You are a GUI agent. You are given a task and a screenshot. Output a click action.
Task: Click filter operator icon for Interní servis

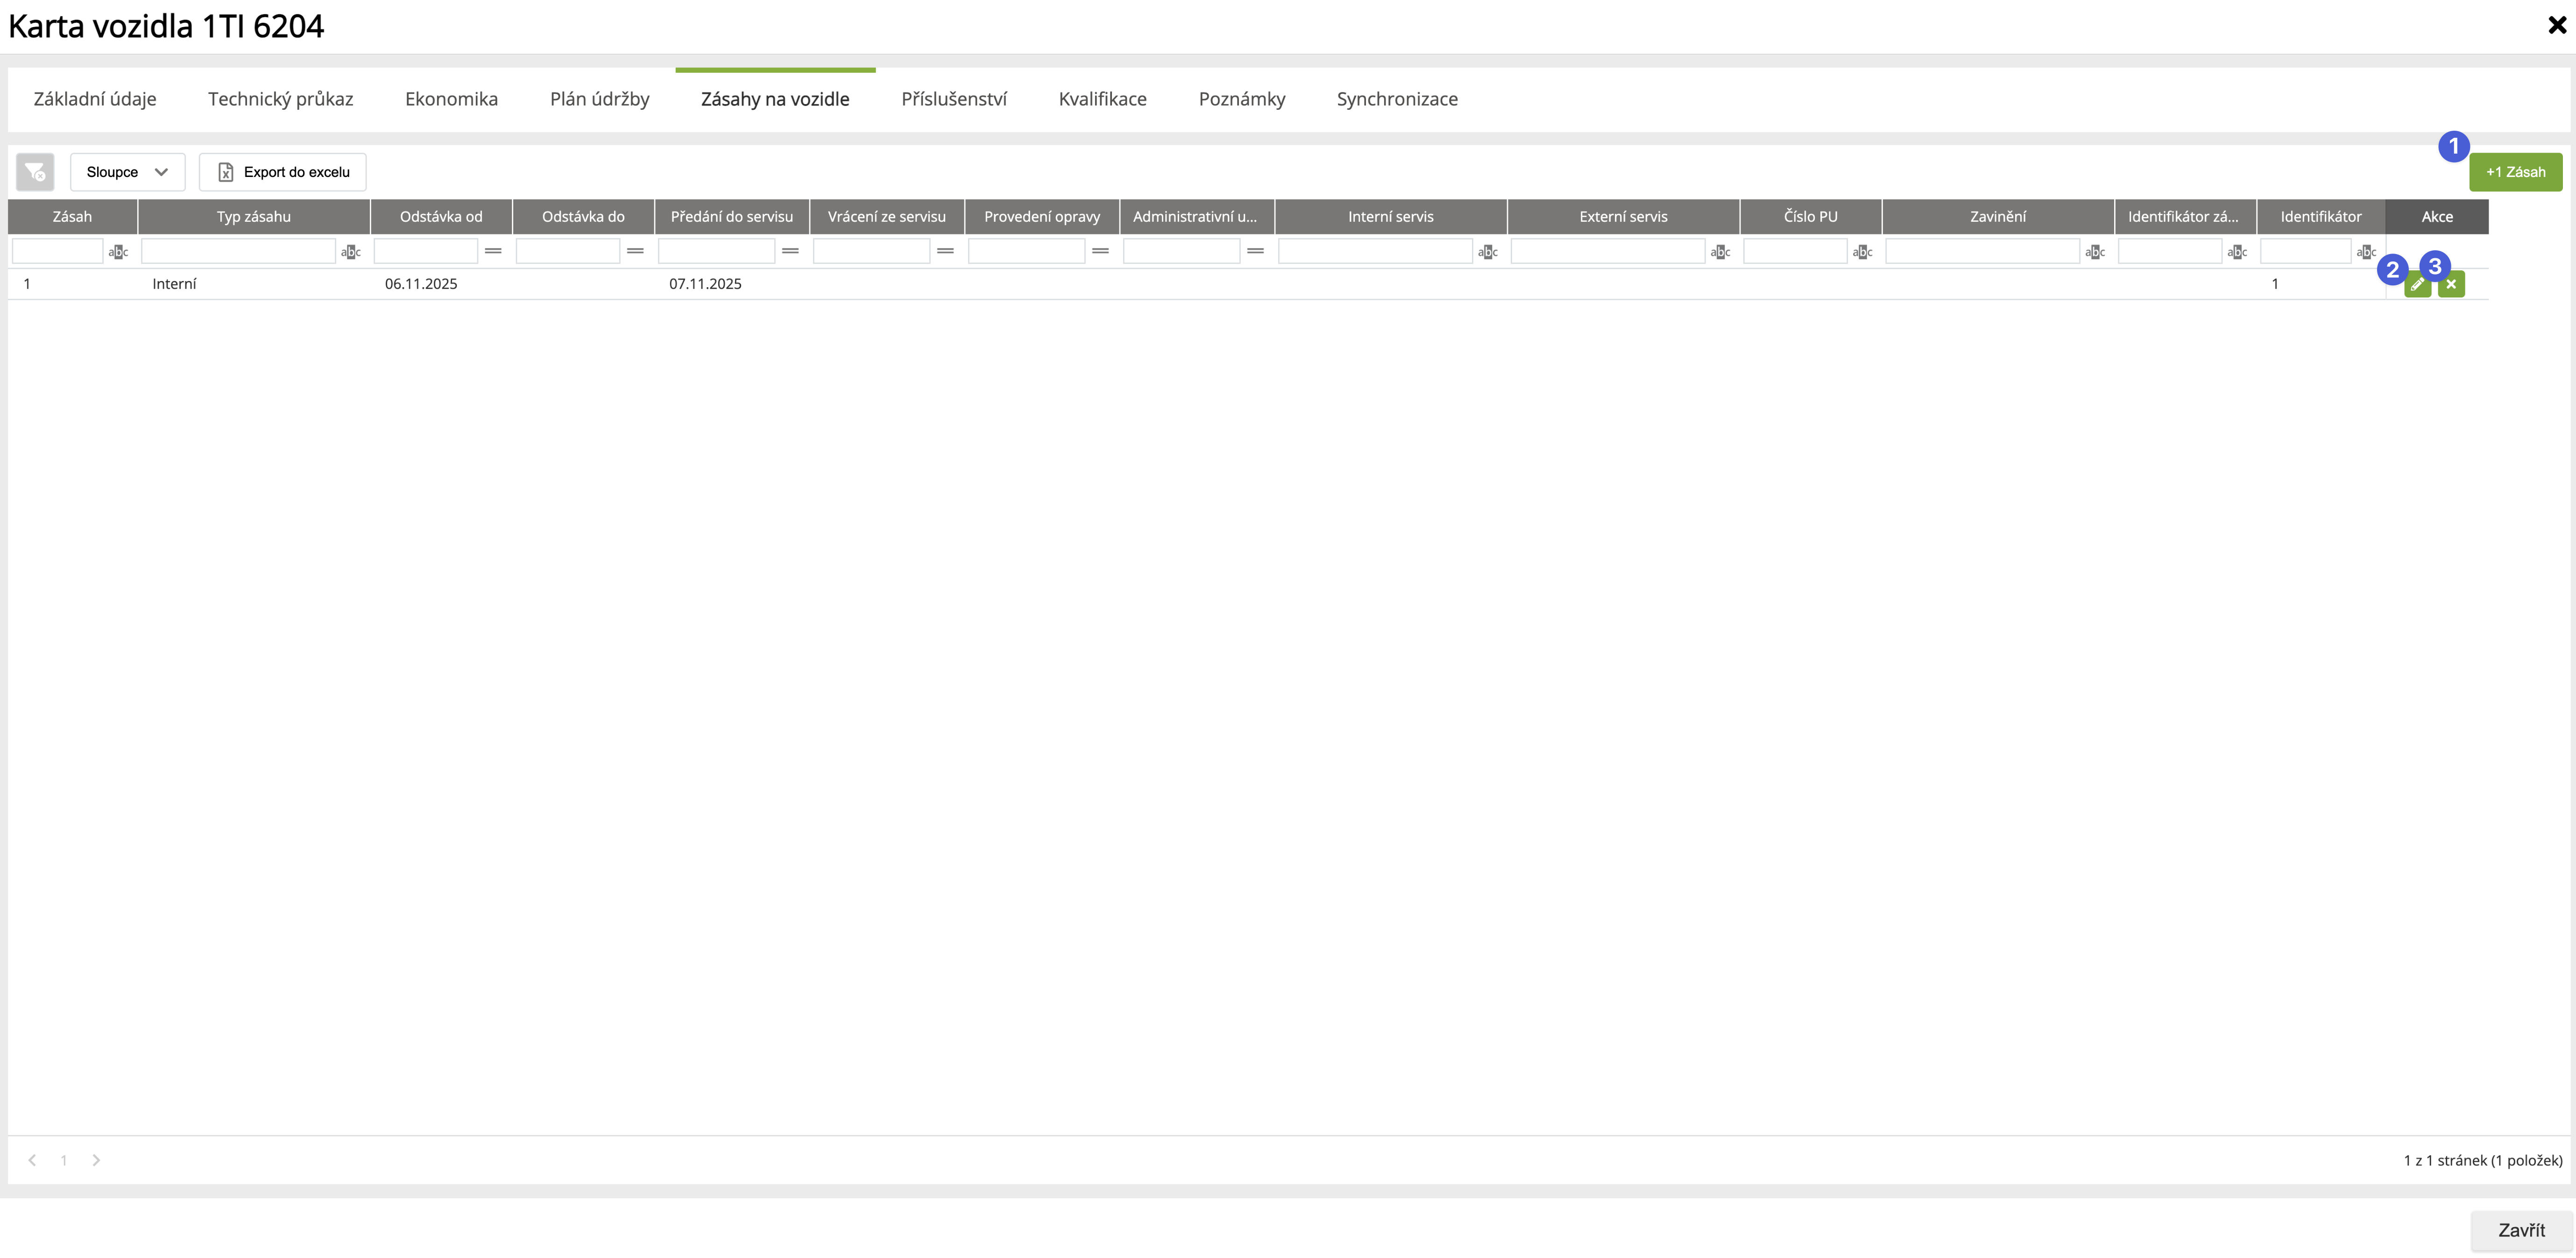(x=1487, y=252)
